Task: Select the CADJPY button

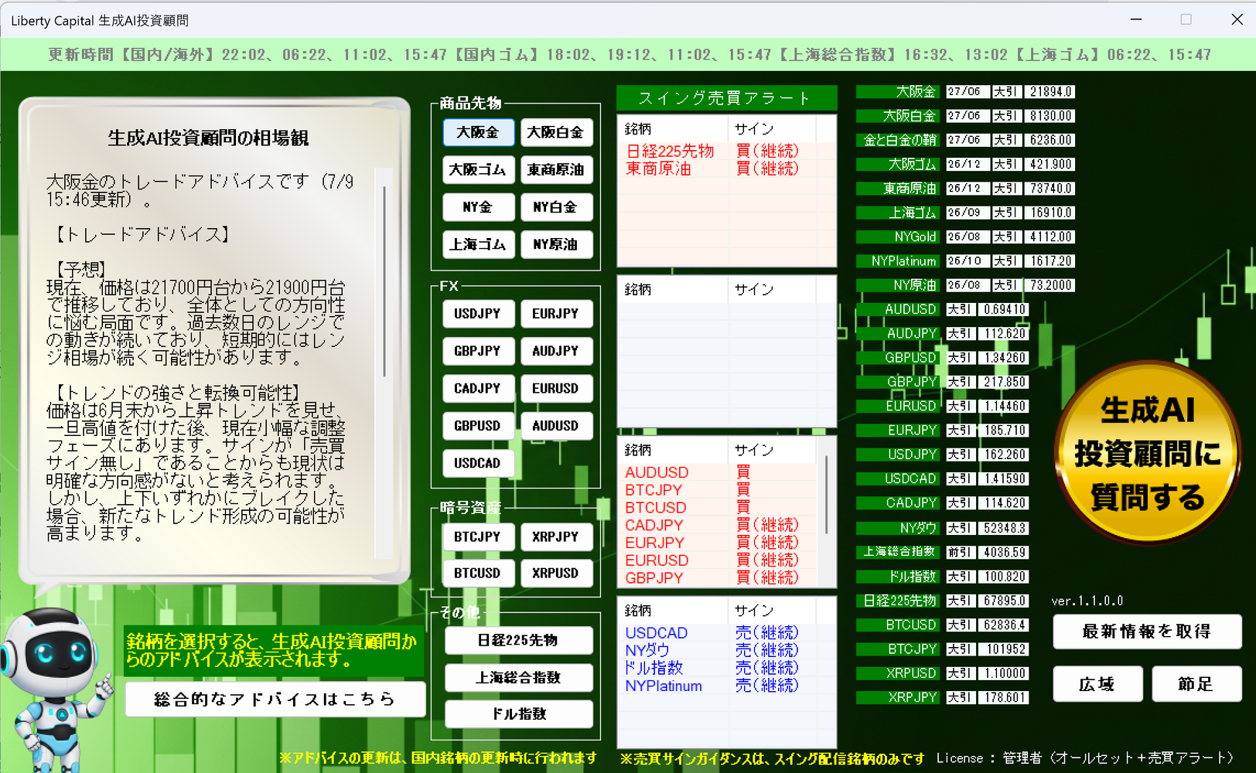Action: tap(479, 388)
